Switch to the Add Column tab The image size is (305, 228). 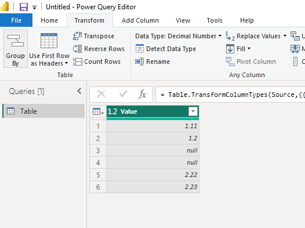[x=140, y=20]
